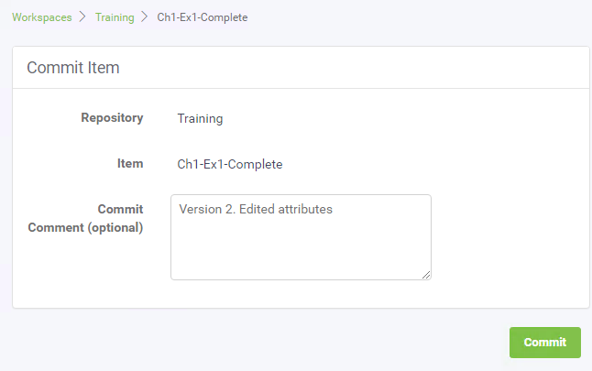
Task: Focus the Commit Comment text area
Action: tap(301, 237)
